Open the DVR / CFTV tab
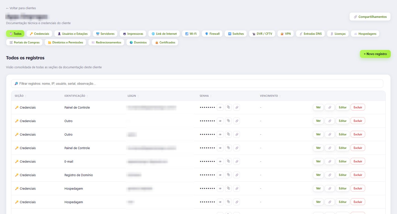397x214 pixels. pos(262,34)
